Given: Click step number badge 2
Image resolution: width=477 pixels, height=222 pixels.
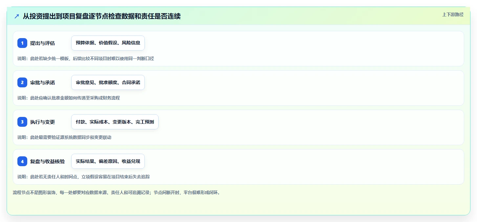Looking at the screenshot, I should pos(22,82).
